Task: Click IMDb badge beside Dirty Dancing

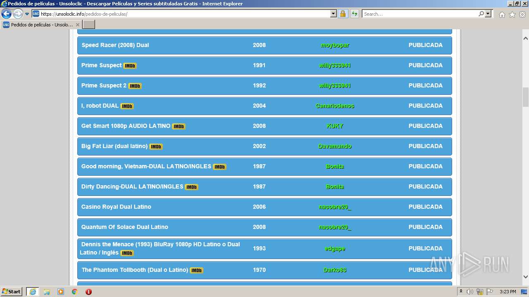Action: (x=191, y=187)
